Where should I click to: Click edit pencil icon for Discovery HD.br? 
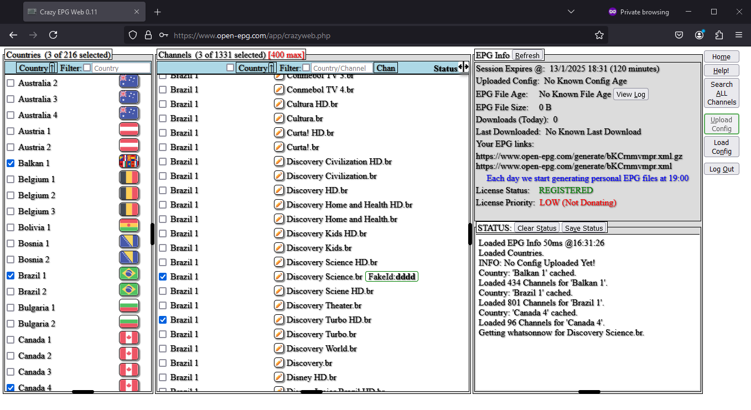(x=279, y=190)
